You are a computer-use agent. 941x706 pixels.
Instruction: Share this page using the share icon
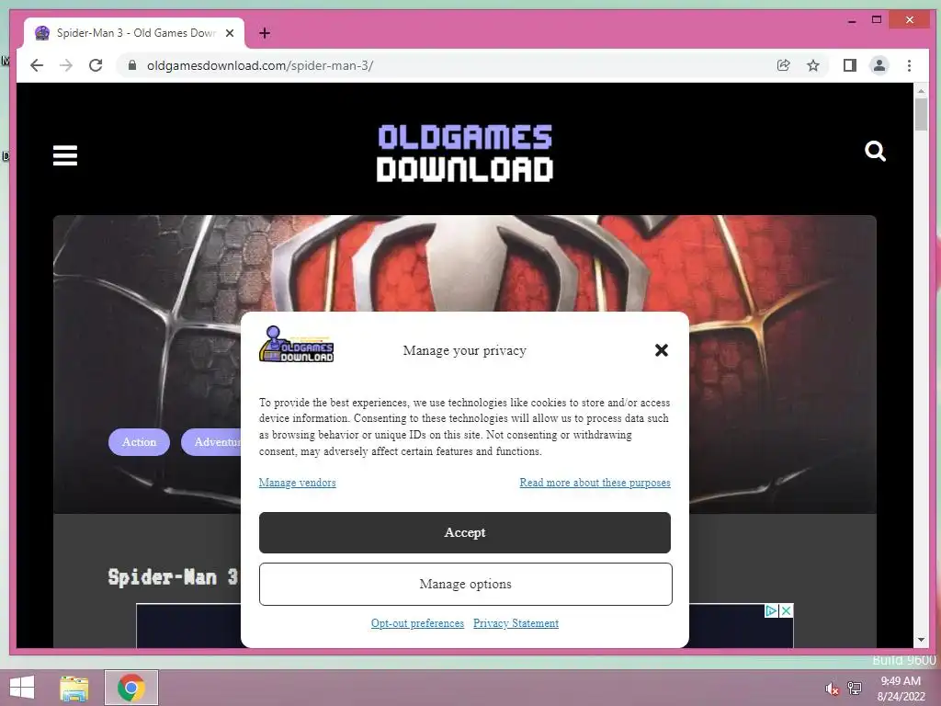783,65
